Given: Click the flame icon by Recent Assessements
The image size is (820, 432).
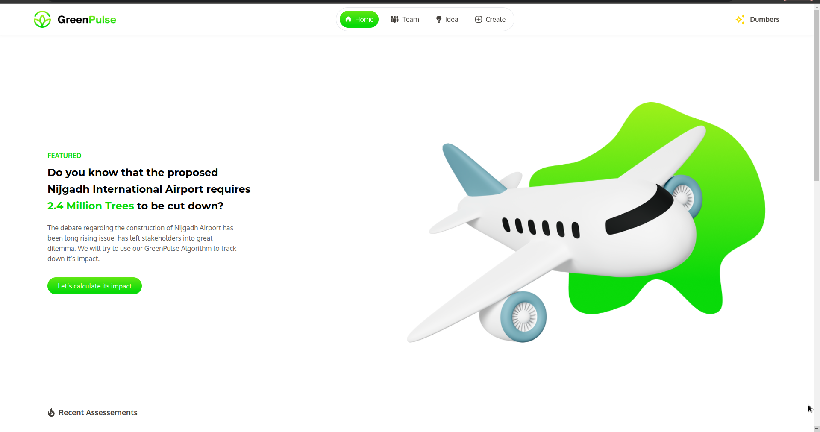Looking at the screenshot, I should click(51, 412).
